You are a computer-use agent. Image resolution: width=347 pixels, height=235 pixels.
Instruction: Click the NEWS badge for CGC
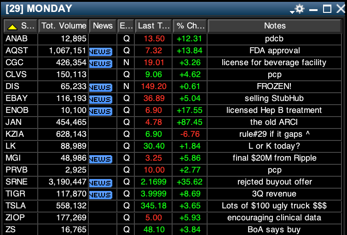click(x=101, y=63)
